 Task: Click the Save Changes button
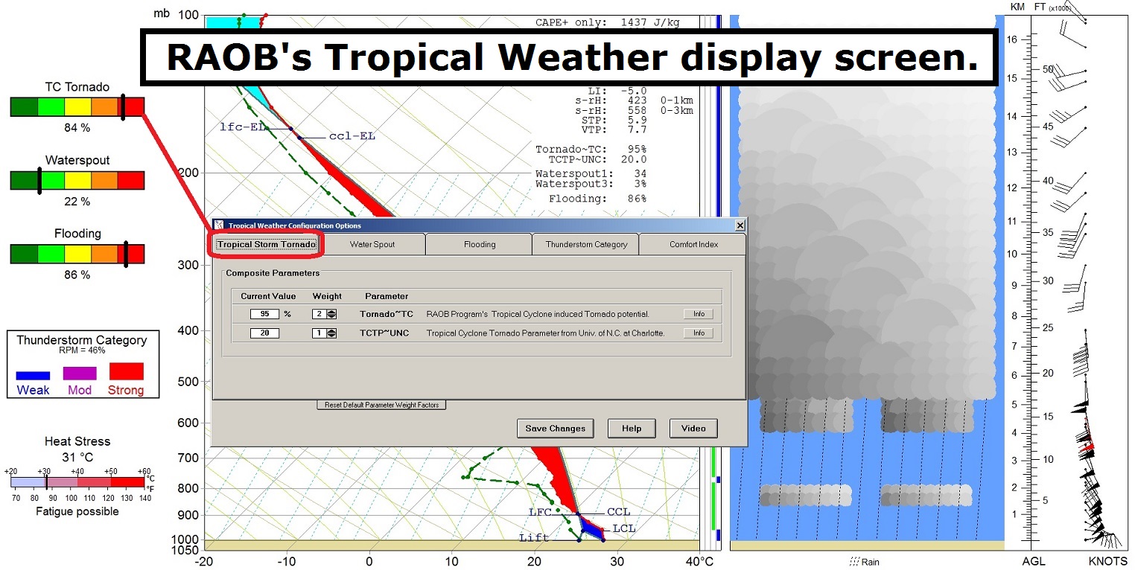pos(556,428)
